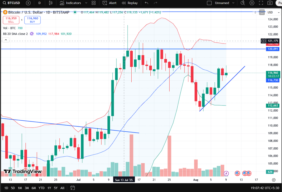Viewport: 282px width, 192px height.
Task: Open time axis settings gear icon
Action: 273,180
